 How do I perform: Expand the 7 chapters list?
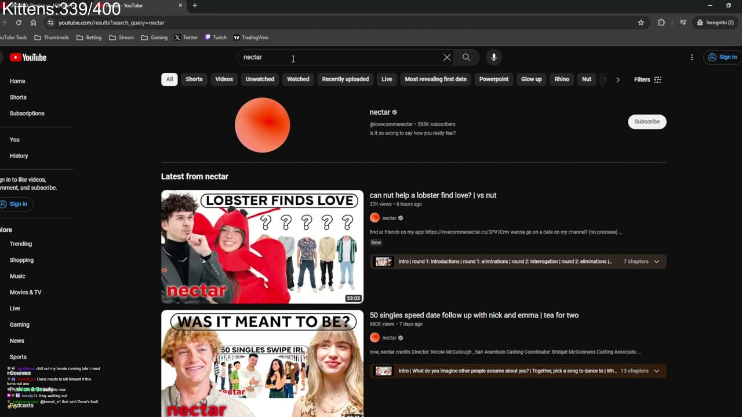657,262
